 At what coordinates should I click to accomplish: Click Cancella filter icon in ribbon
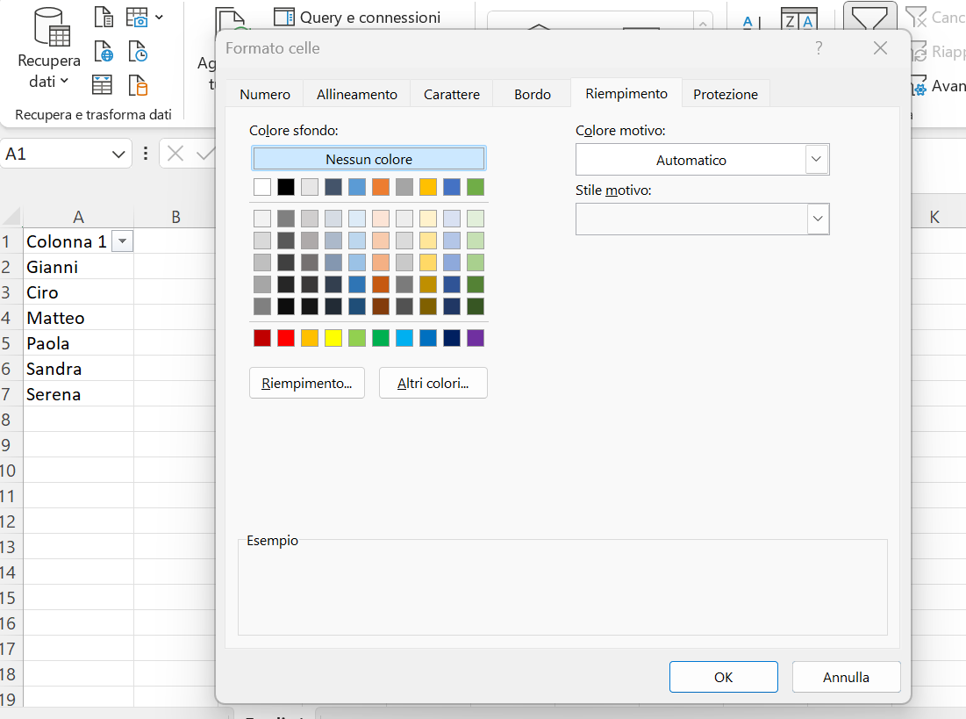point(917,18)
